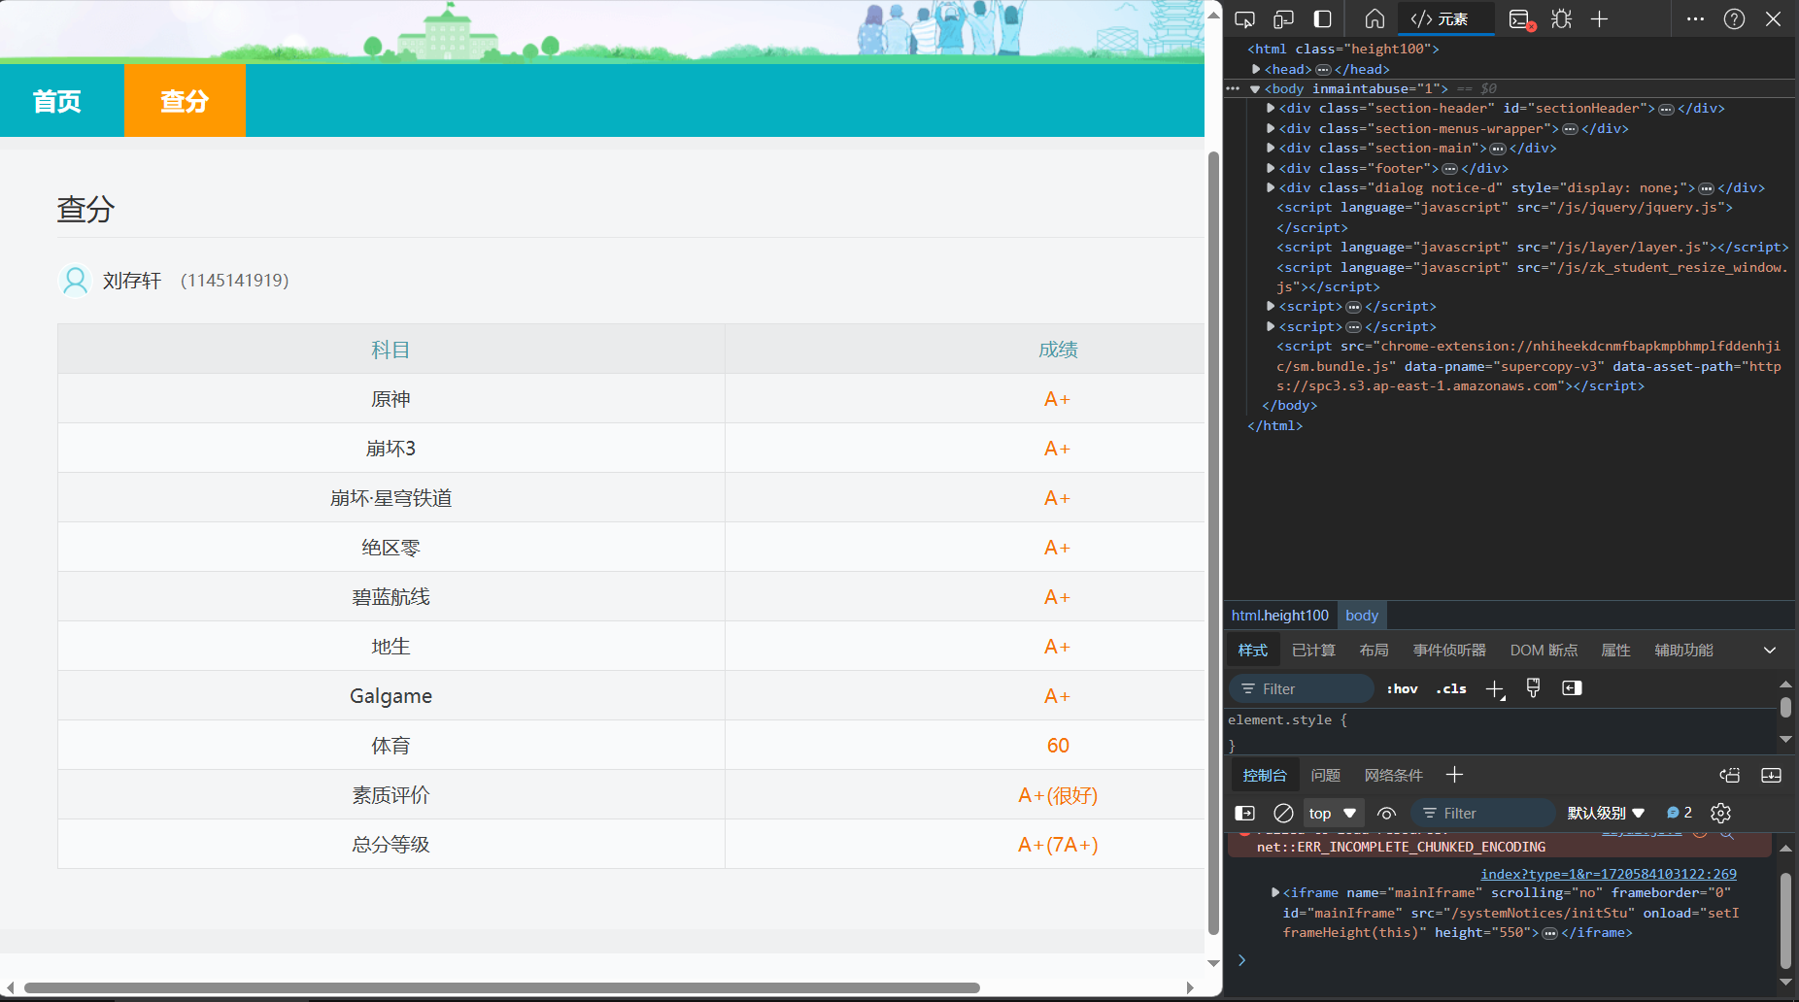Collapse the body node
Viewport: 1799px width, 1002px height.
point(1255,89)
